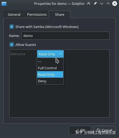119x138 pixels.
Task: Click the Dolphin folder icon in title bar
Action: click(4, 4)
